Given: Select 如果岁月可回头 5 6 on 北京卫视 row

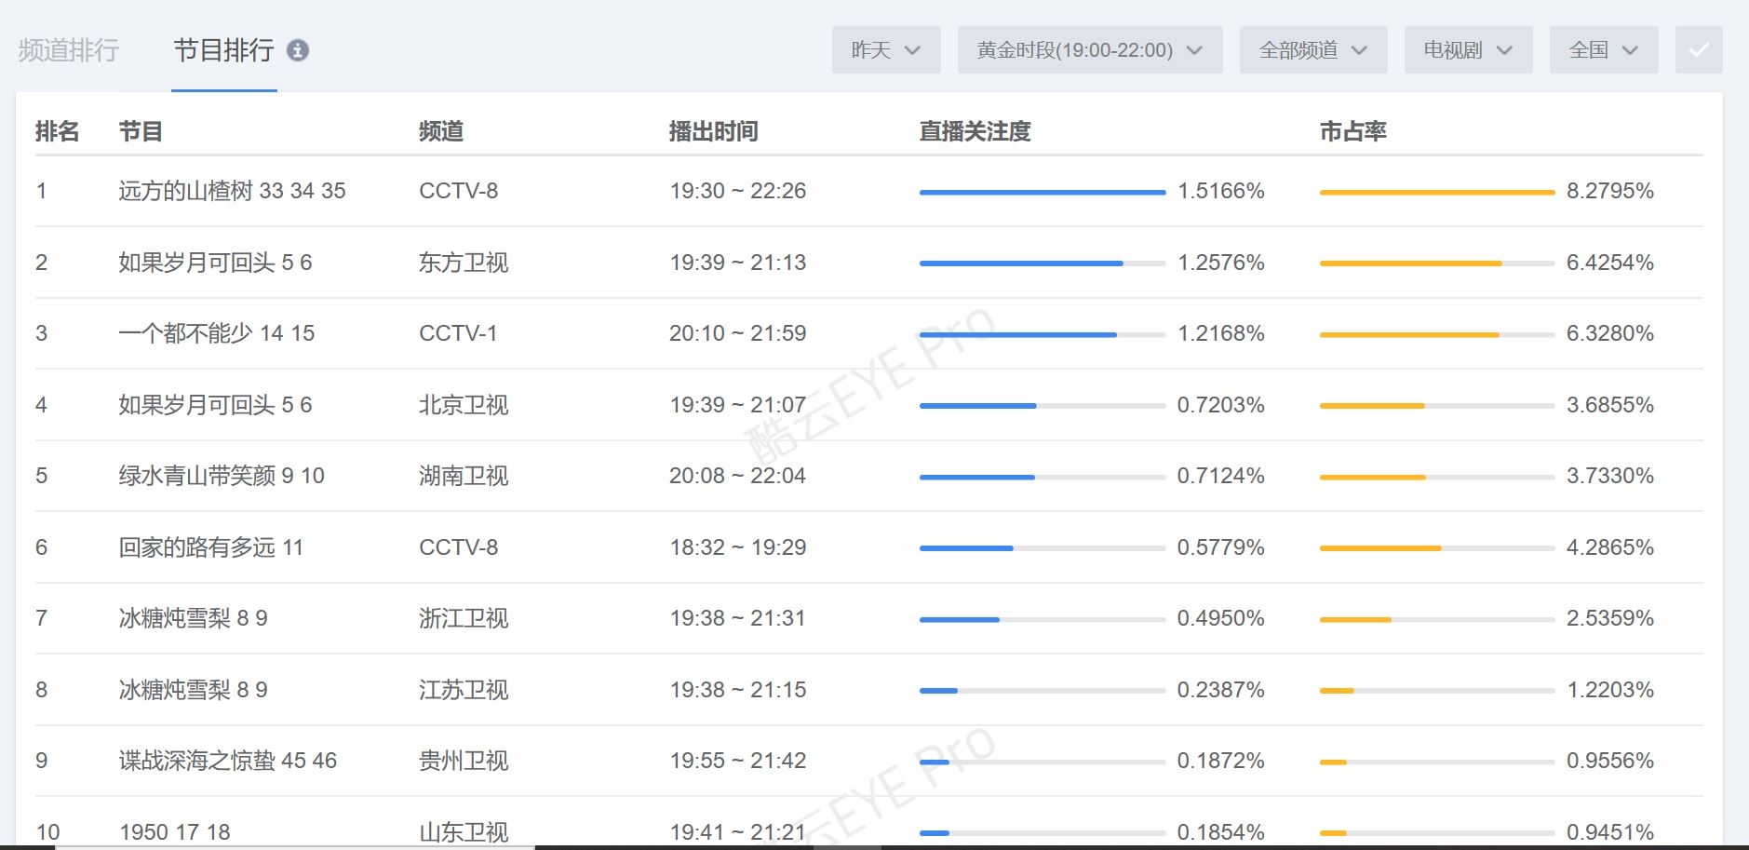Looking at the screenshot, I should [215, 405].
